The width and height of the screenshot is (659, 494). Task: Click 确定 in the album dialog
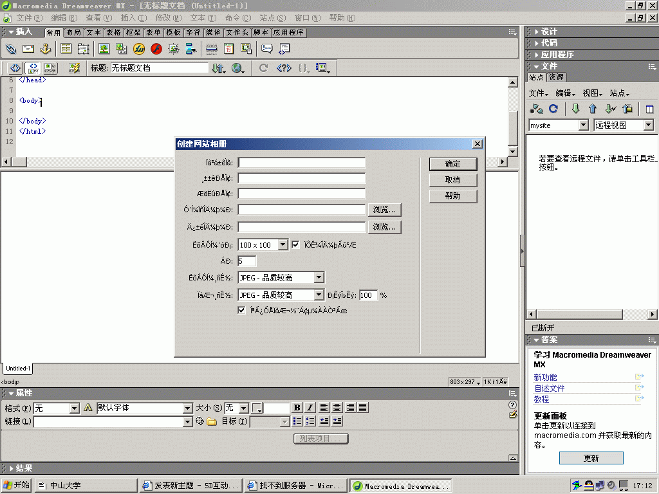pyautogui.click(x=453, y=164)
